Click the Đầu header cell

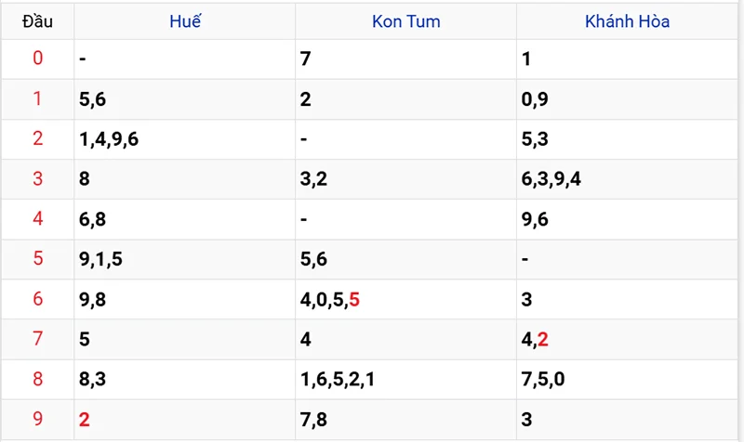point(37,22)
